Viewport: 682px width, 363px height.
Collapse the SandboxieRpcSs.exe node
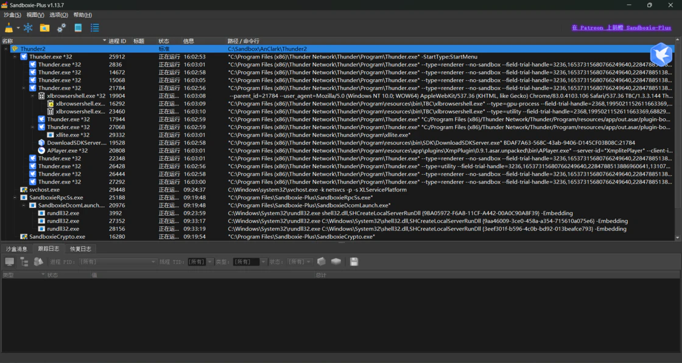[x=15, y=197]
